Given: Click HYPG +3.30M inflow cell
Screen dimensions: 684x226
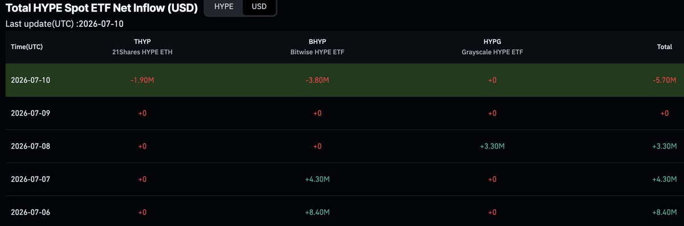Looking at the screenshot, I should [x=492, y=146].
